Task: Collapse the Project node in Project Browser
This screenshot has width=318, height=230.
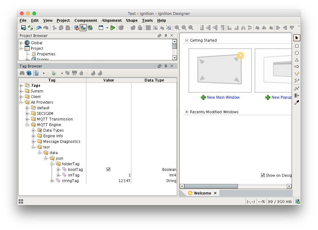Action: tap(21, 49)
